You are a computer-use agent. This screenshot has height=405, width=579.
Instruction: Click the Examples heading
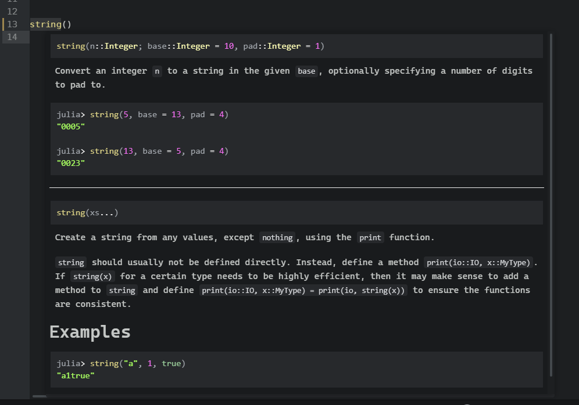click(x=90, y=332)
